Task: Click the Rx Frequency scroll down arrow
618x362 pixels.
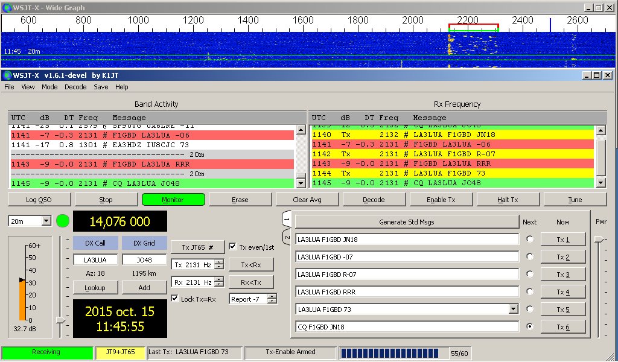Action: 601,183
